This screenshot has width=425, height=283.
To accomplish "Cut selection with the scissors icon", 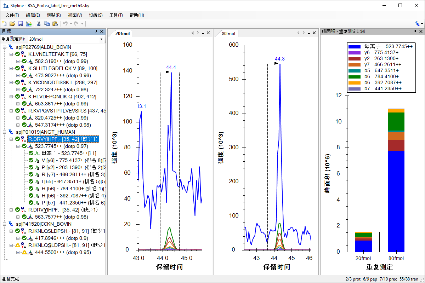I will tap(39, 23).
